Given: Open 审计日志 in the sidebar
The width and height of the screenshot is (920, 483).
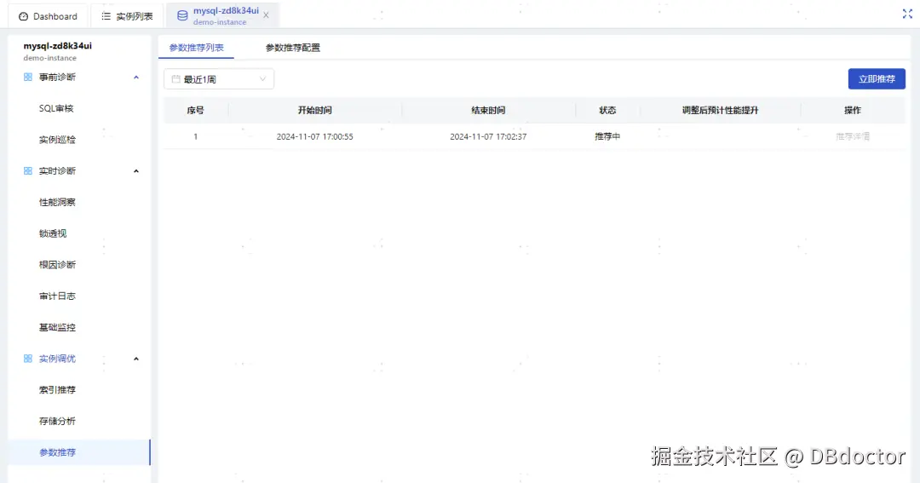Looking at the screenshot, I should click(57, 296).
